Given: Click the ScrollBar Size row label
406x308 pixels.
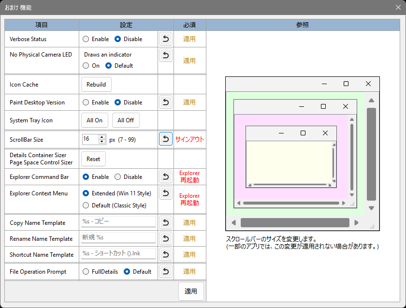Looking at the screenshot, I should point(27,140).
